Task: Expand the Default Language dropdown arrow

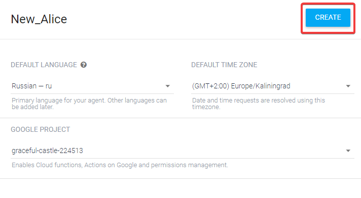Action: [x=168, y=86]
